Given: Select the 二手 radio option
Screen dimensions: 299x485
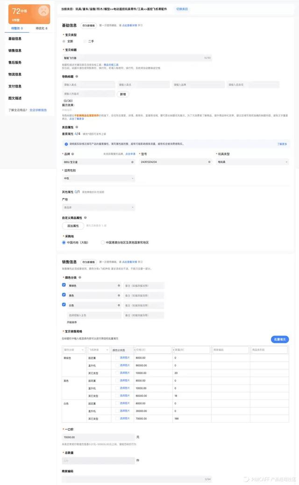Looking at the screenshot, I should tap(85, 41).
